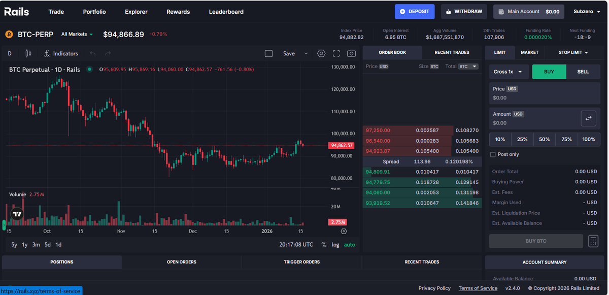Show the POSITIONS tab
609x295 pixels.
[62, 262]
